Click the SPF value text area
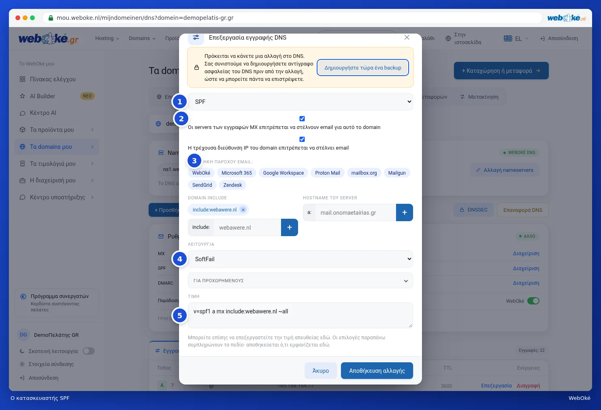The height and width of the screenshot is (410, 601). 300,315
